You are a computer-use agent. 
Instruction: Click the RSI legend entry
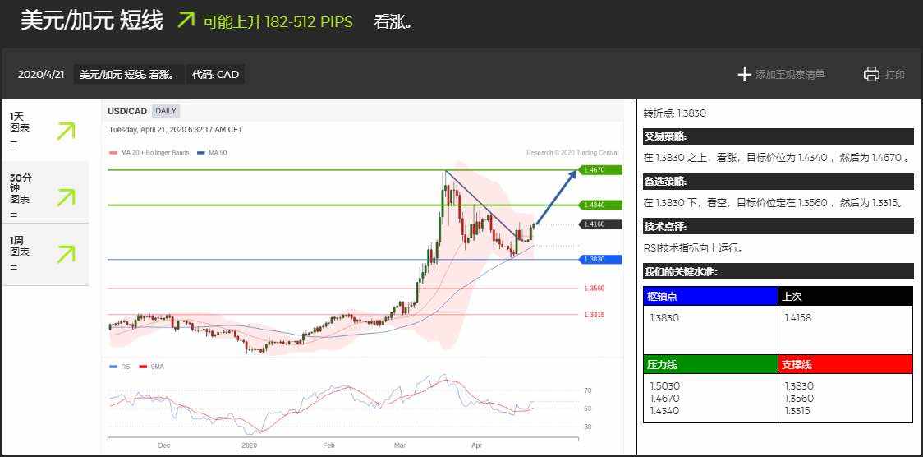[x=121, y=367]
